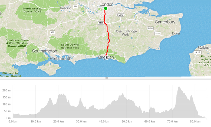The image size is (211, 127).
Task: Click the 40.0 km axis label
Action: coord(104,122)
